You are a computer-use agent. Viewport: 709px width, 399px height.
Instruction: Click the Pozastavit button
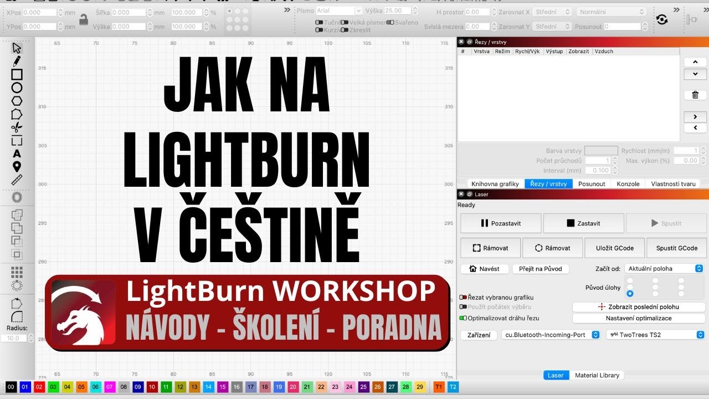[x=501, y=223]
